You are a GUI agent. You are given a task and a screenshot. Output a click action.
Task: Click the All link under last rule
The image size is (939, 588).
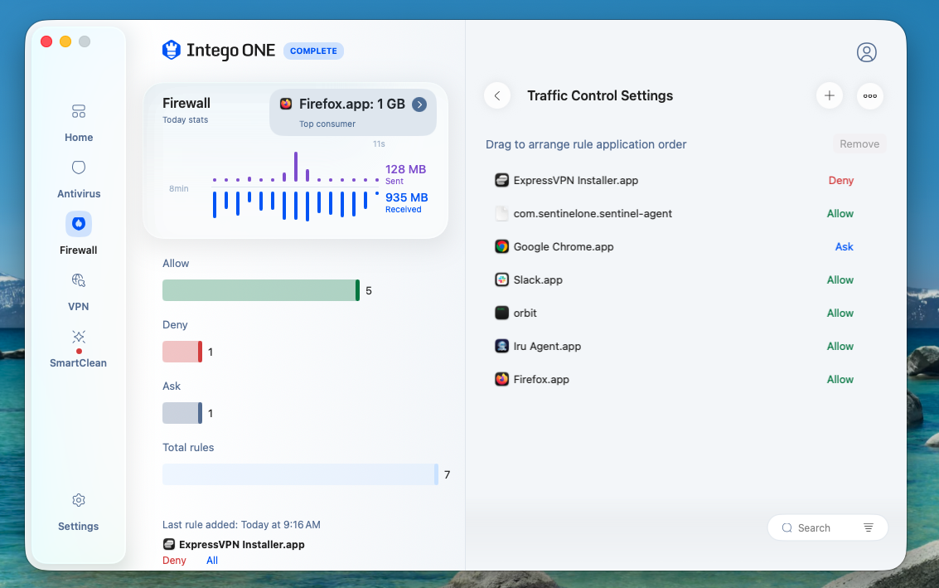click(212, 561)
